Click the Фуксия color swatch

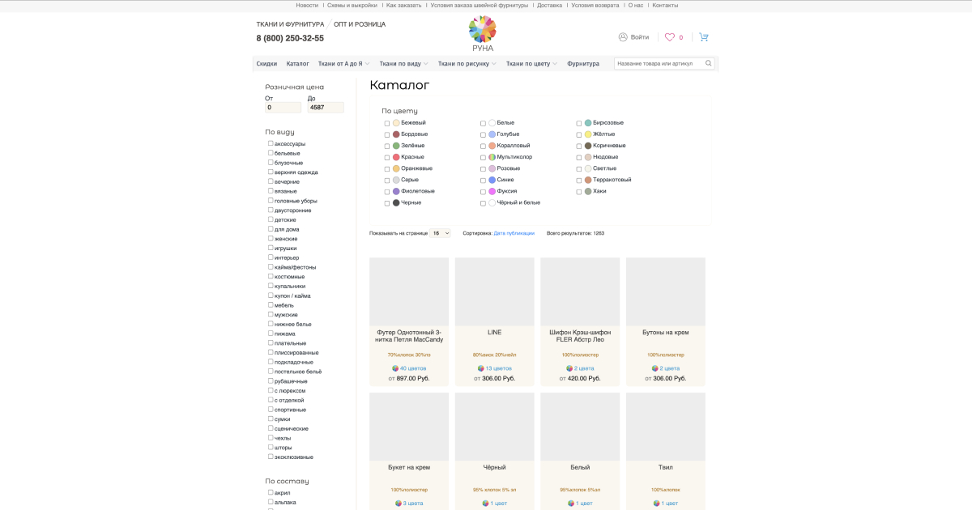[492, 192]
